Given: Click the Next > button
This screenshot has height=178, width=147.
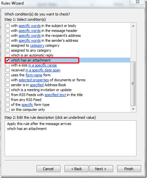Looking at the screenshot, I should [101, 169].
